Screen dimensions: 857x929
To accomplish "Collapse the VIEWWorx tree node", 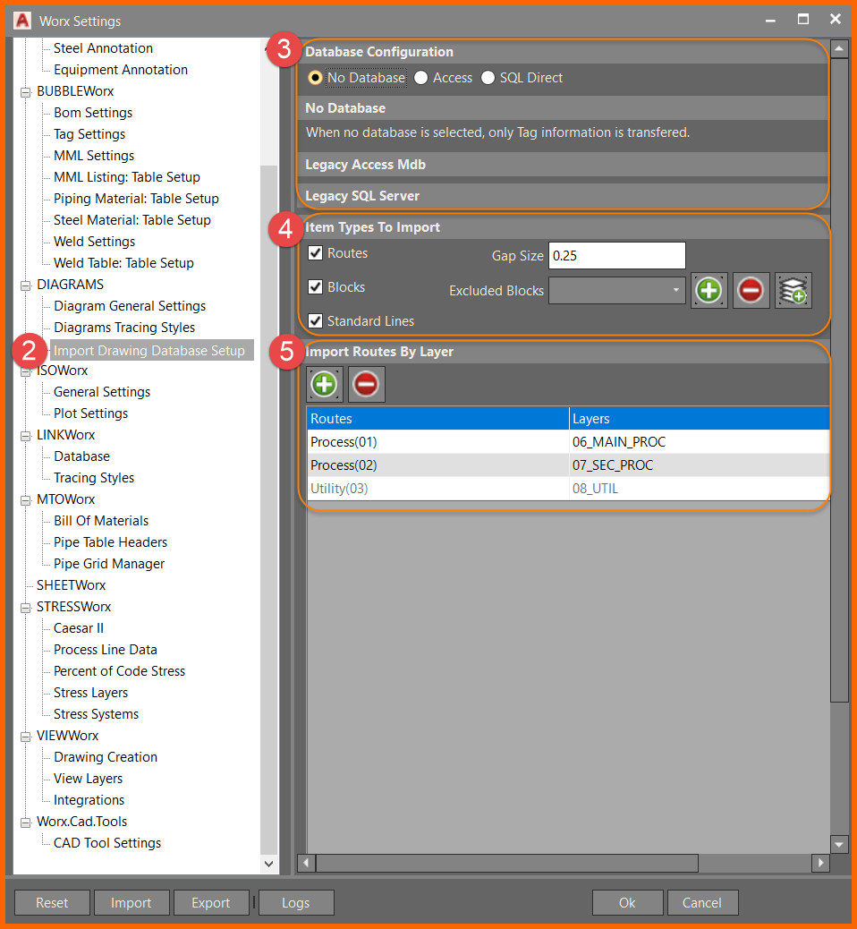I will (x=25, y=737).
